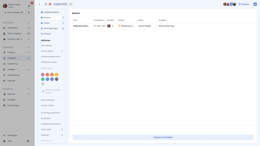
Task: Click the thumbs-up icon at top right
Action: 255,4
